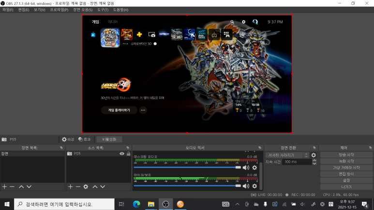The height and width of the screenshot is (210, 374).
Task: Remove scene with minus icon
Action: pos(12,187)
